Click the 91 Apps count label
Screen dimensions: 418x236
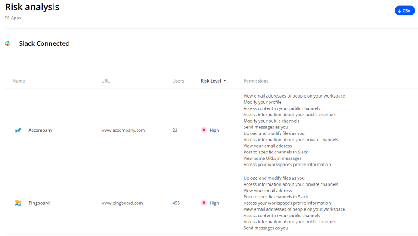(x=13, y=18)
